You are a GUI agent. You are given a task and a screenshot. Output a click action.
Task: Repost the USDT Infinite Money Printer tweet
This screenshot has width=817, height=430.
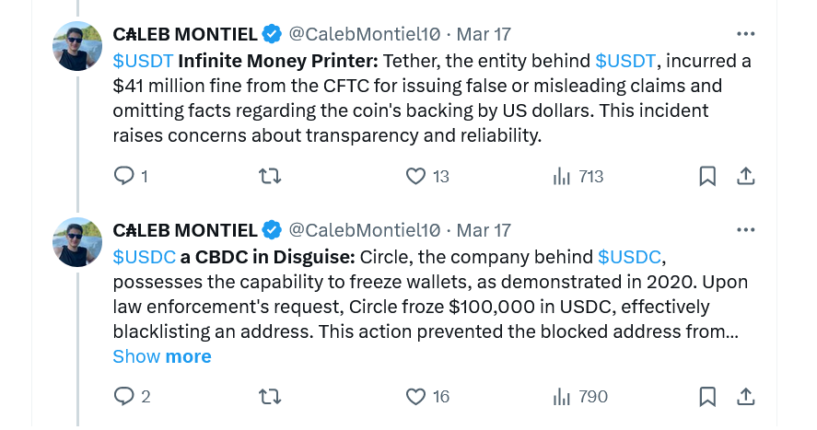[270, 176]
